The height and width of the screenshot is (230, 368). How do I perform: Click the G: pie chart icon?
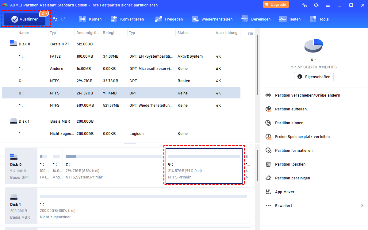[314, 46]
